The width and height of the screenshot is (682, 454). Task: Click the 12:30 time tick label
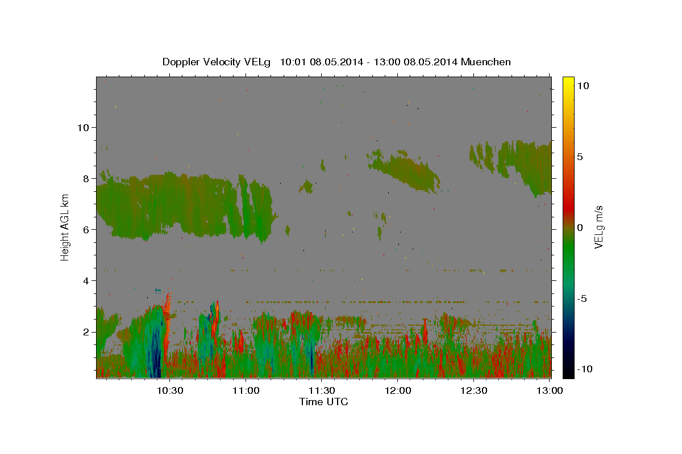[474, 390]
